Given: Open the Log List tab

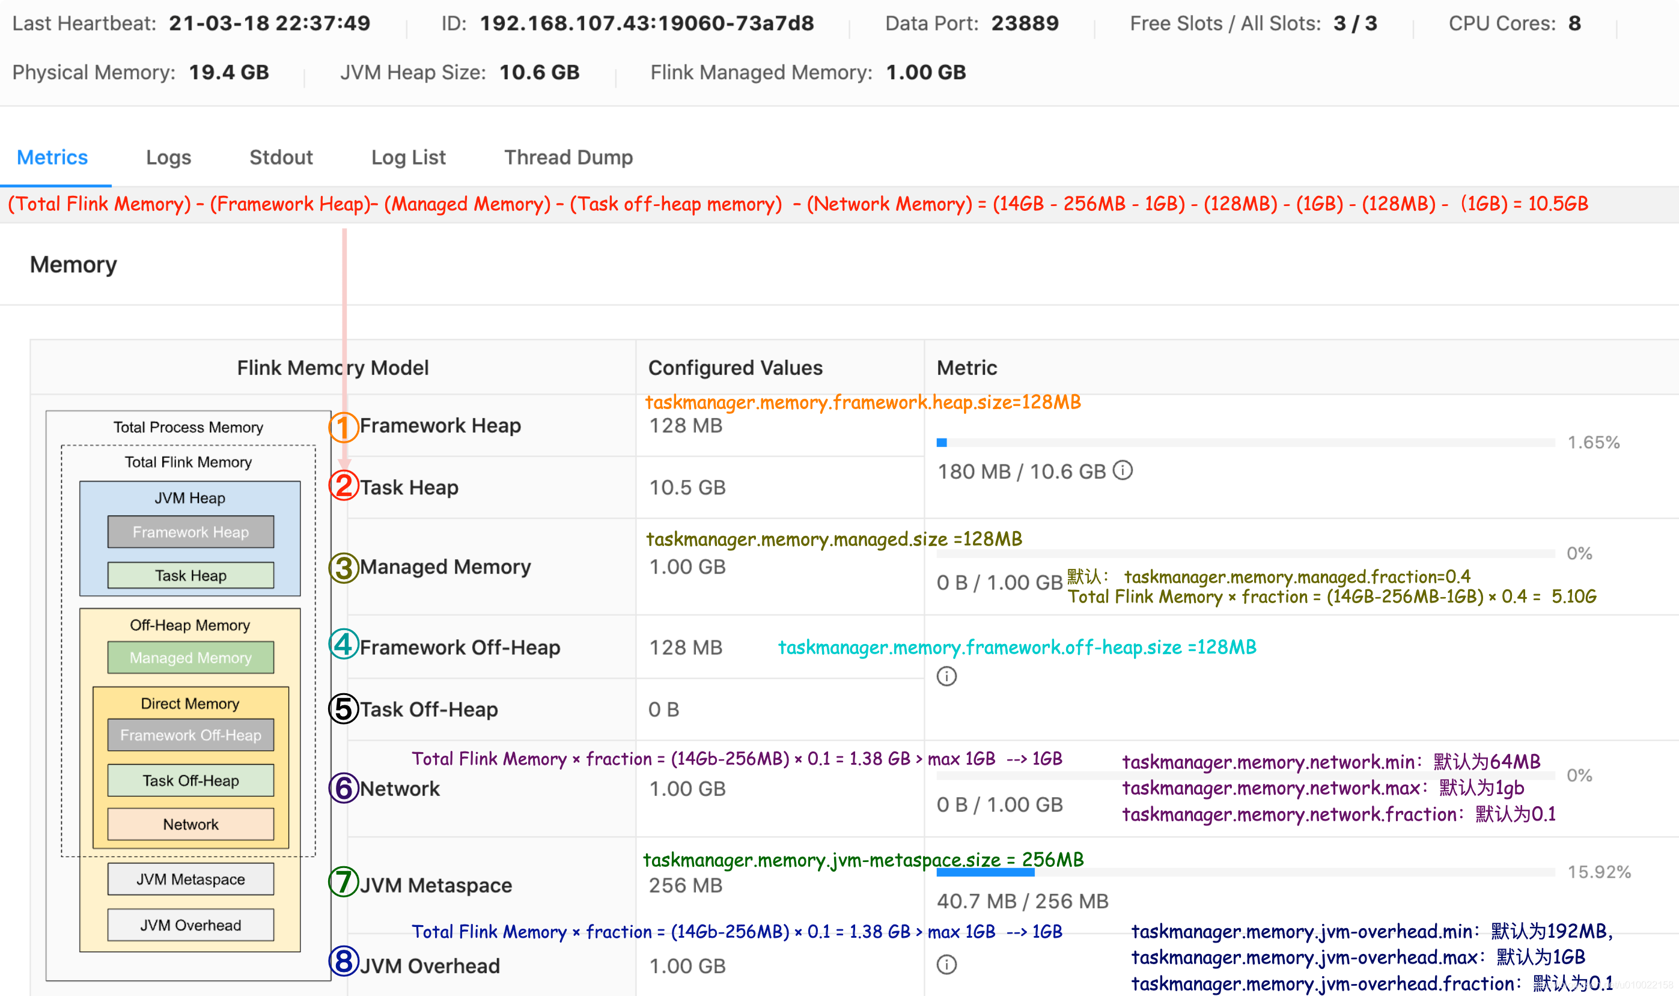Looking at the screenshot, I should click(x=408, y=157).
